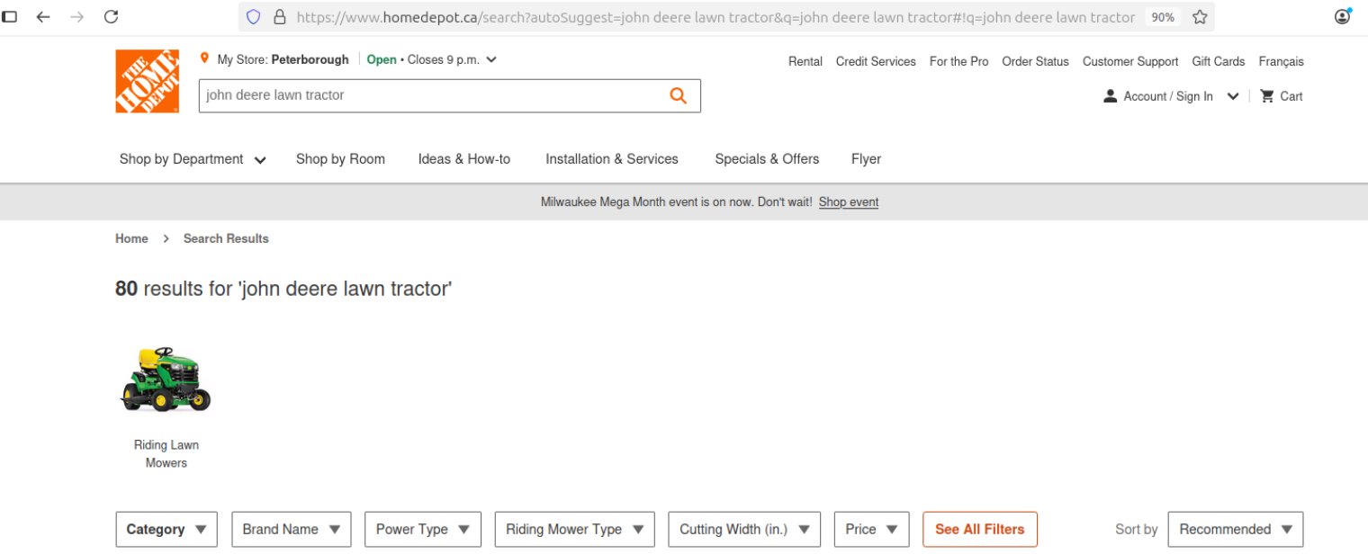Open Shop by Room menu
The height and width of the screenshot is (554, 1368).
tap(340, 159)
